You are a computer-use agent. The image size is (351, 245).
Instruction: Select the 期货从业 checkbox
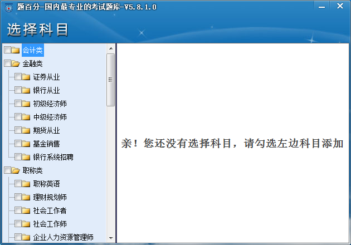[x=18, y=130]
